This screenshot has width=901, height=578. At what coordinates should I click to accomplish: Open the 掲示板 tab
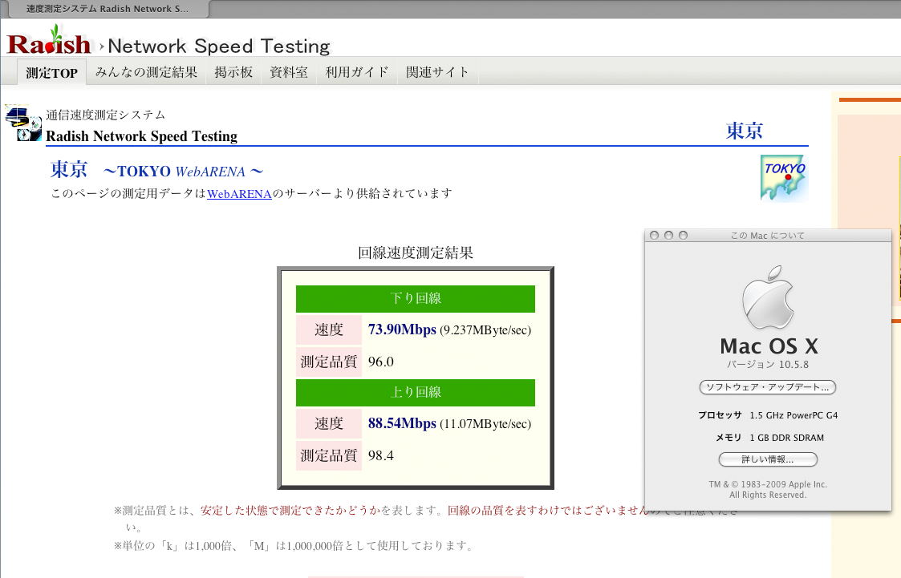point(233,72)
